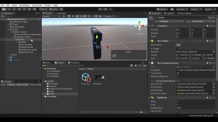This screenshot has width=218, height=122.
Task: Toggle Box Collider enabled checkbox
Action: pyautogui.click(x=155, y=41)
